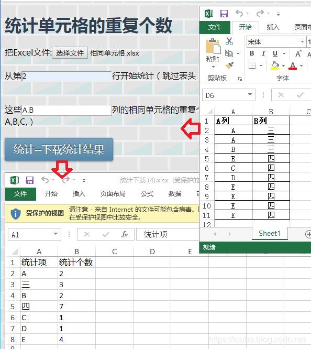Undo in the upper-right Excel window
Image resolution: width=311 pixels, height=349 pixels.
click(239, 14)
